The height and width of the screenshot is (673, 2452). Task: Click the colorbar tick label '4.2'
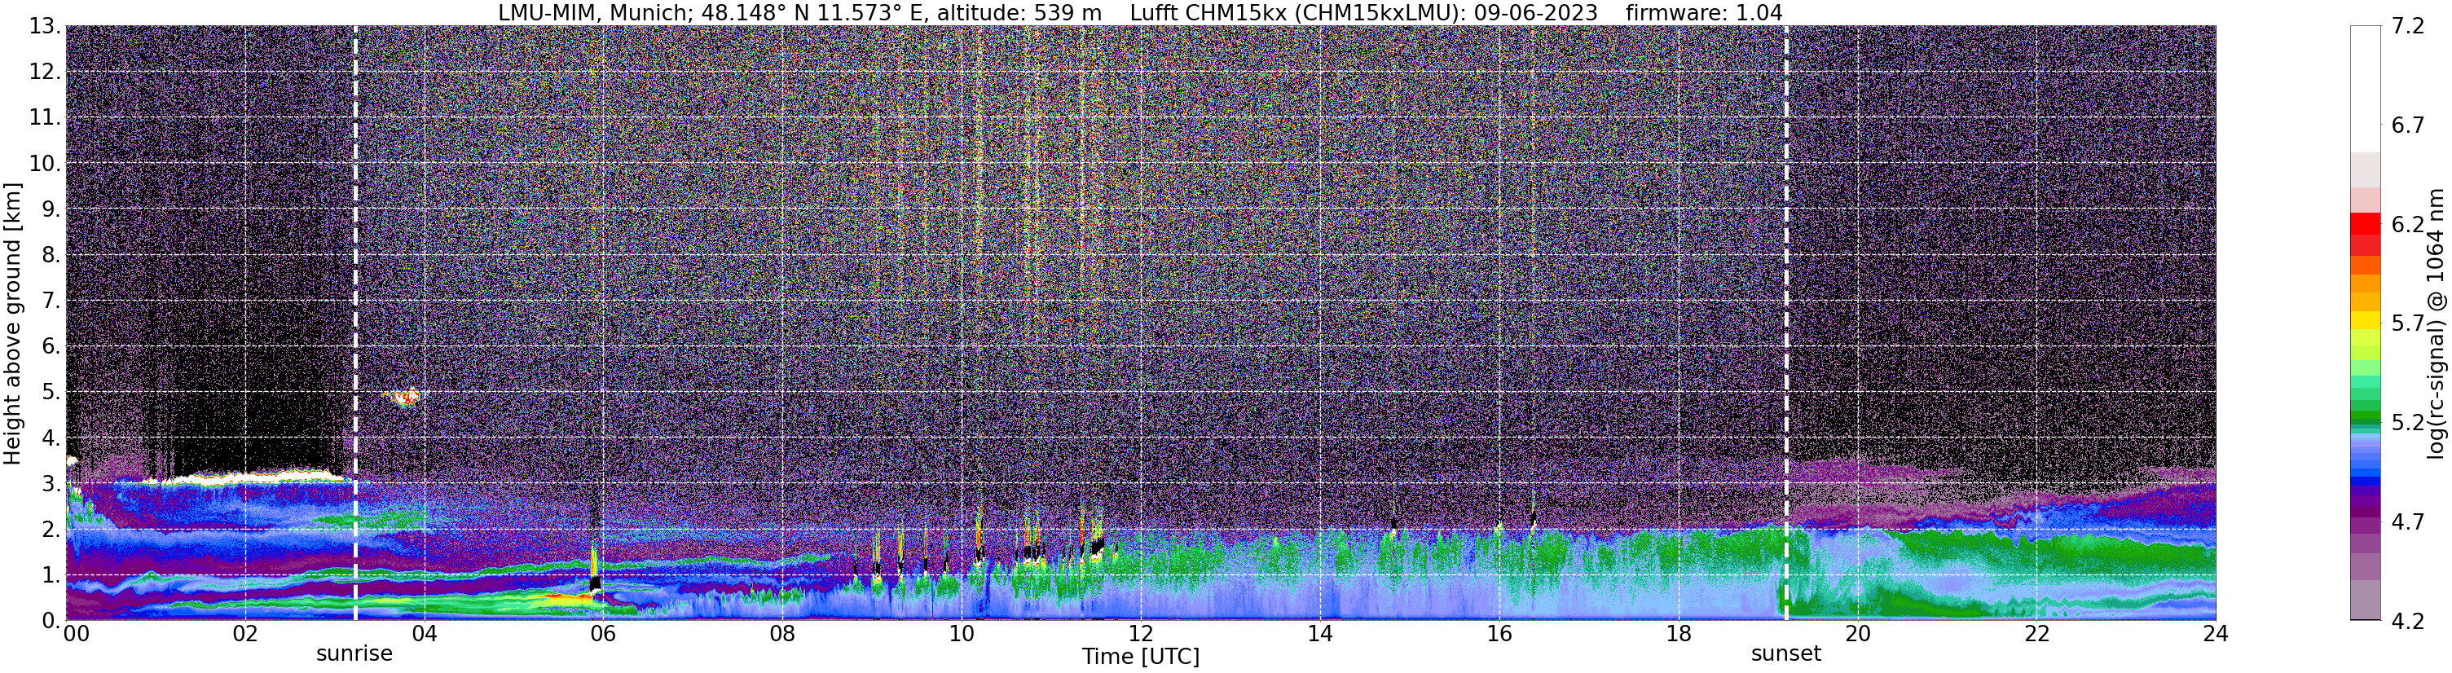[x=2408, y=621]
